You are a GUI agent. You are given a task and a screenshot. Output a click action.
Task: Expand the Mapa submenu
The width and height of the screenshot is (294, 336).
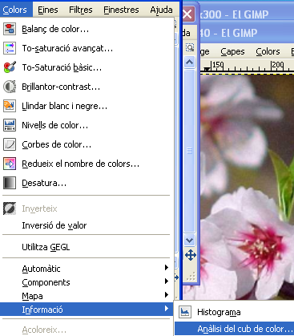(86, 296)
